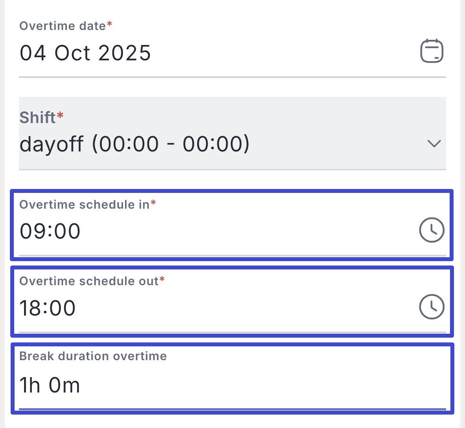
Task: Select the 0m minutes portion of break duration
Action: point(64,385)
